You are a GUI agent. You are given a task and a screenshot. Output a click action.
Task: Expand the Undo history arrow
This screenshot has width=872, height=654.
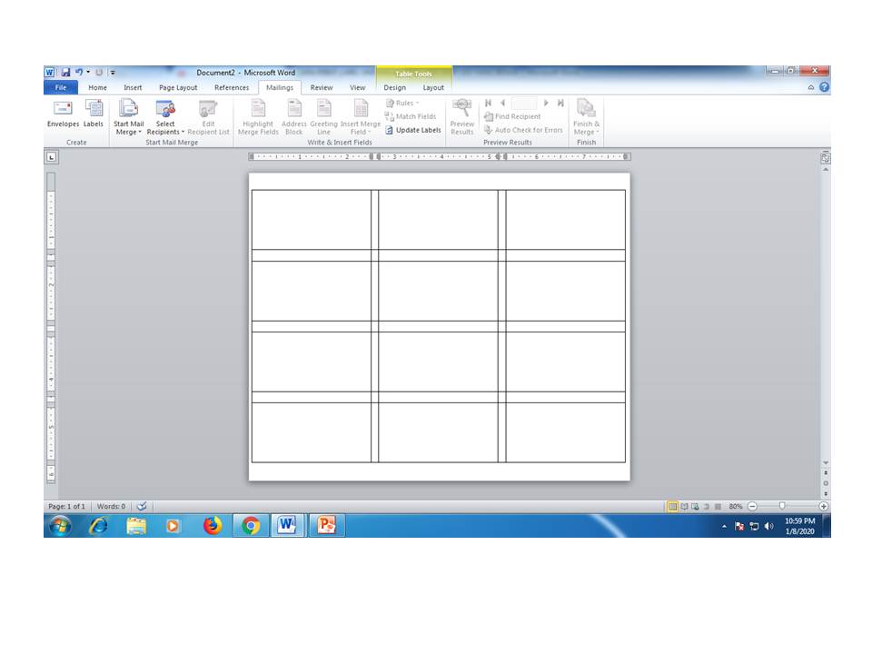click(x=88, y=73)
